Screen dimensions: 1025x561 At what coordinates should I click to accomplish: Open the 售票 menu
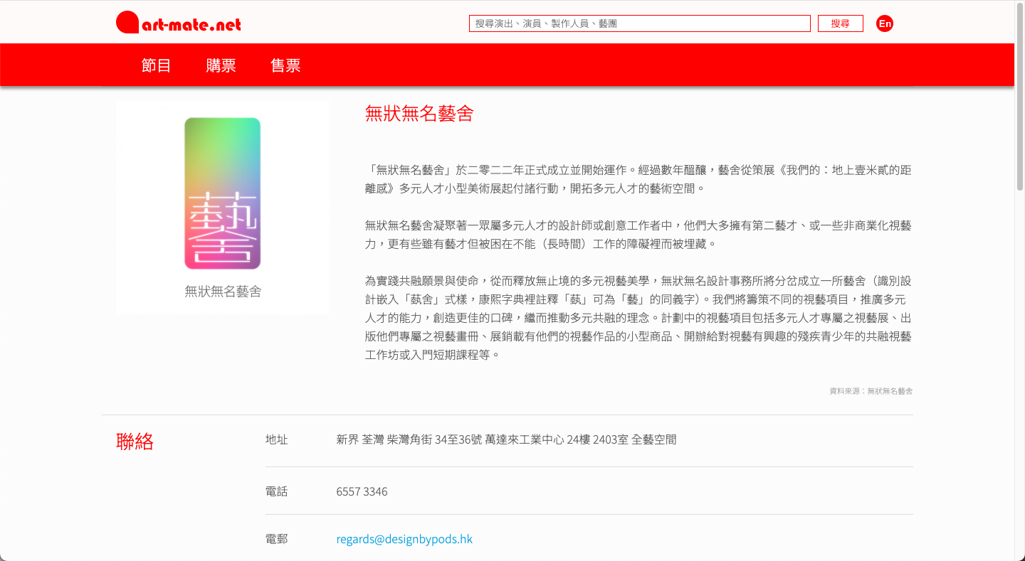pyautogui.click(x=285, y=65)
